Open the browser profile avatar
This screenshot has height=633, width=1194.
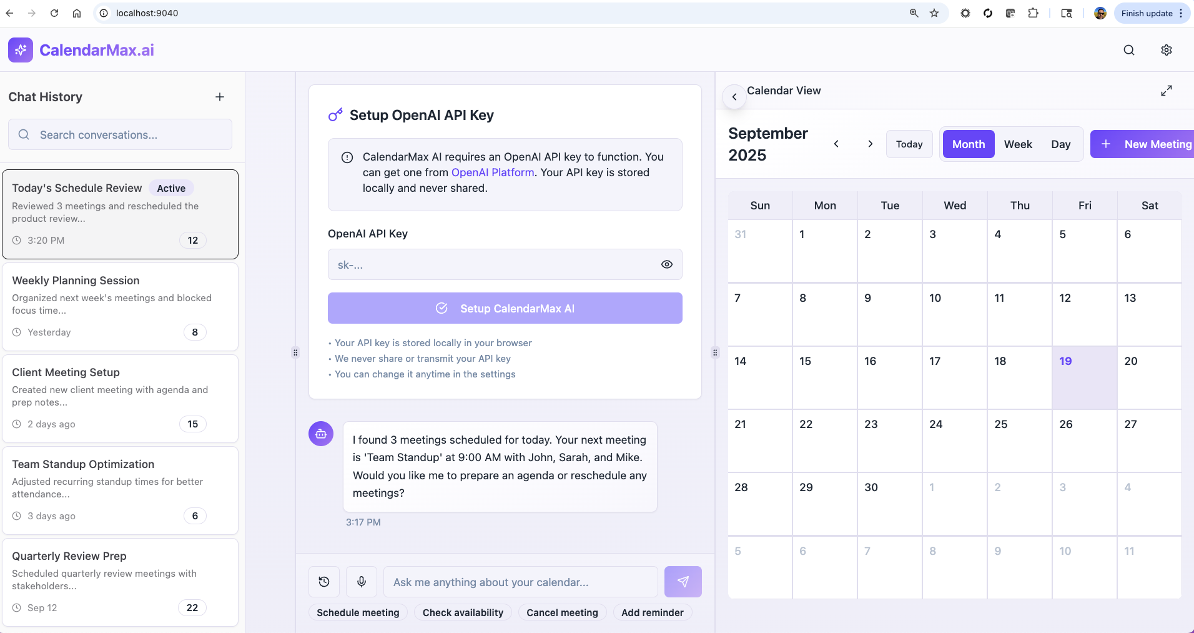pyautogui.click(x=1100, y=13)
